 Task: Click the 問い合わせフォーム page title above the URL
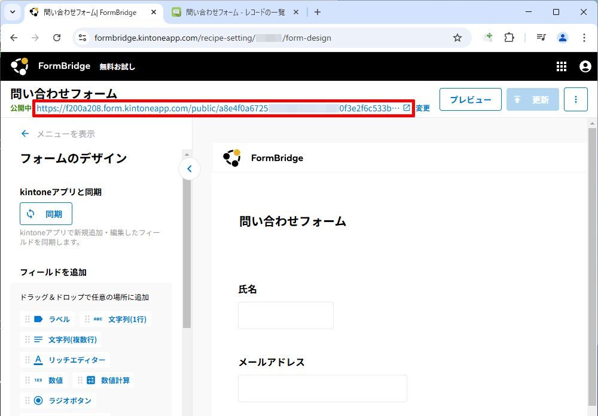64,93
